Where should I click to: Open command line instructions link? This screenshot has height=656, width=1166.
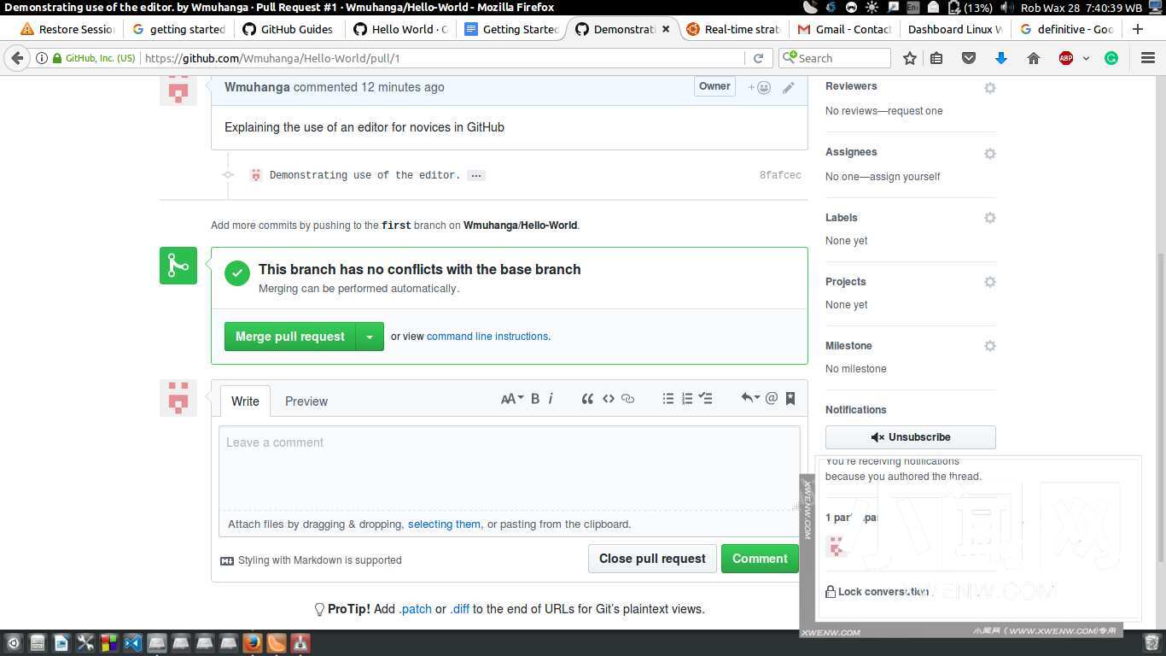tap(487, 337)
